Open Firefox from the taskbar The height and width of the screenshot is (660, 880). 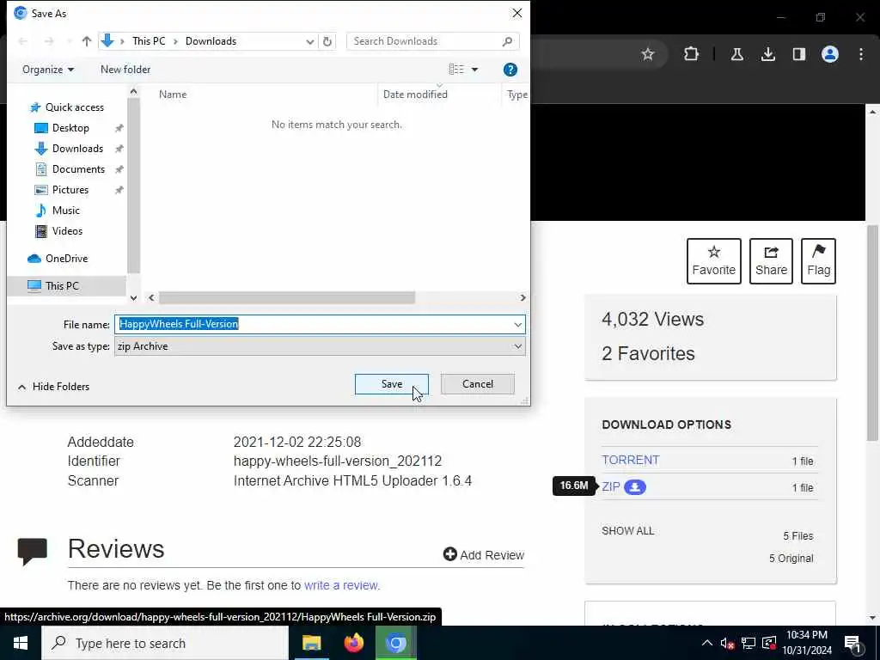pyautogui.click(x=353, y=643)
